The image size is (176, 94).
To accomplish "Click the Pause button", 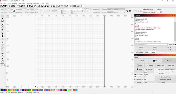I will point(141,61).
